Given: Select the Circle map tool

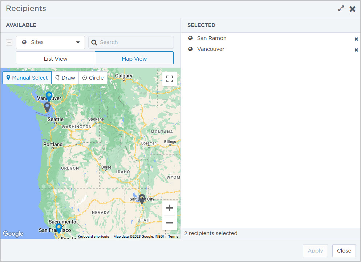Looking at the screenshot, I should [x=93, y=78].
